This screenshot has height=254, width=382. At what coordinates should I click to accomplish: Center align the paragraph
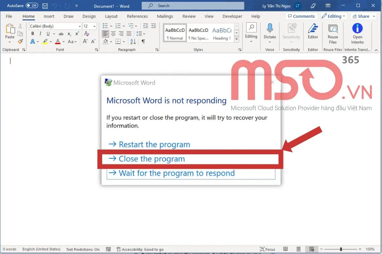tap(113, 34)
